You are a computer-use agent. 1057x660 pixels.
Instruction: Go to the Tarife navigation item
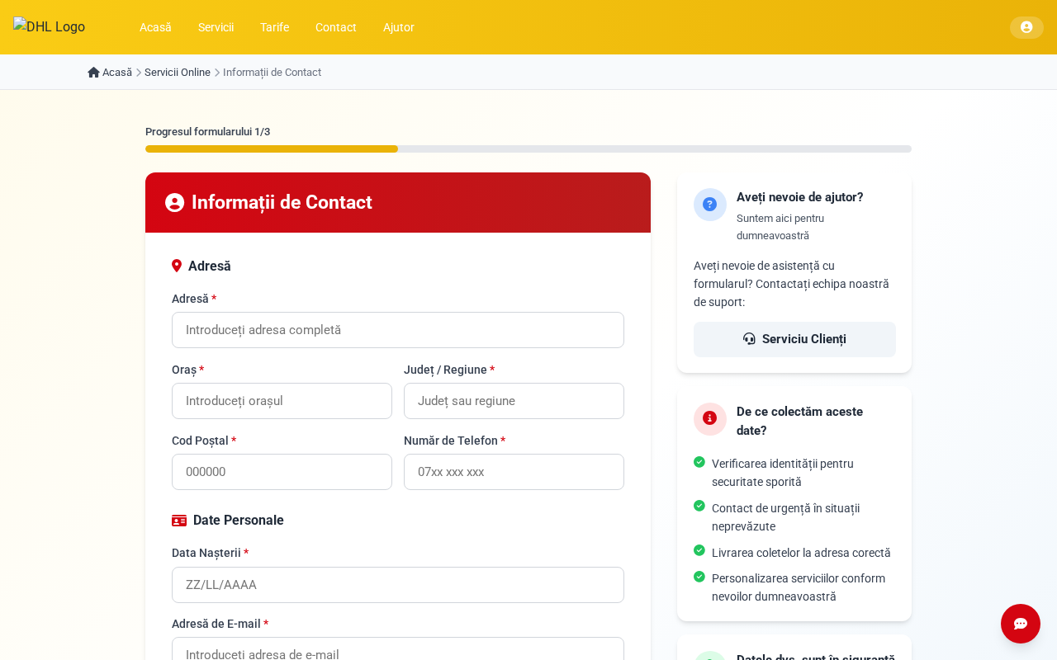coord(274,27)
